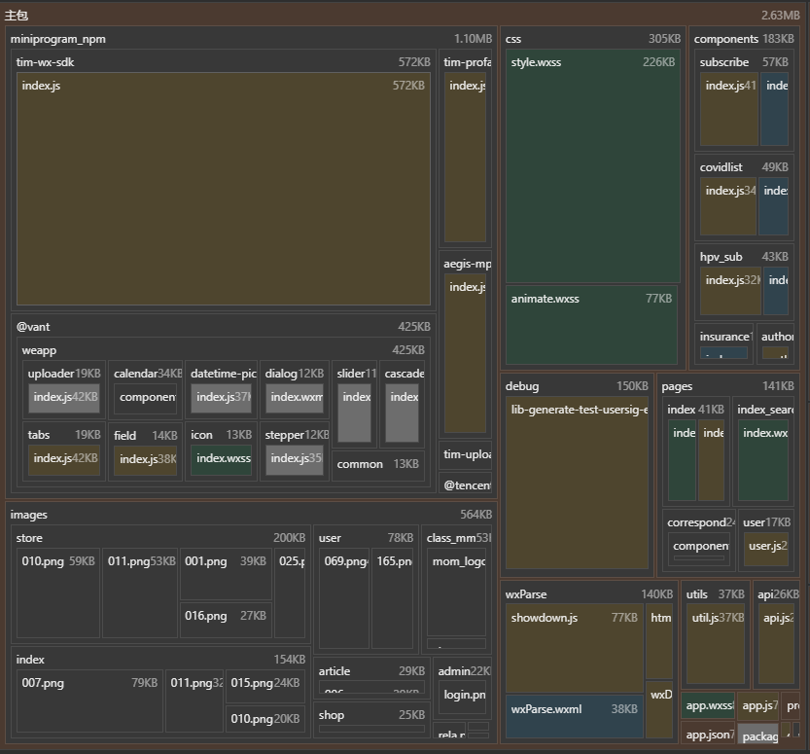
Task: Click the 011.png 53KB block in store
Action: (x=140, y=593)
